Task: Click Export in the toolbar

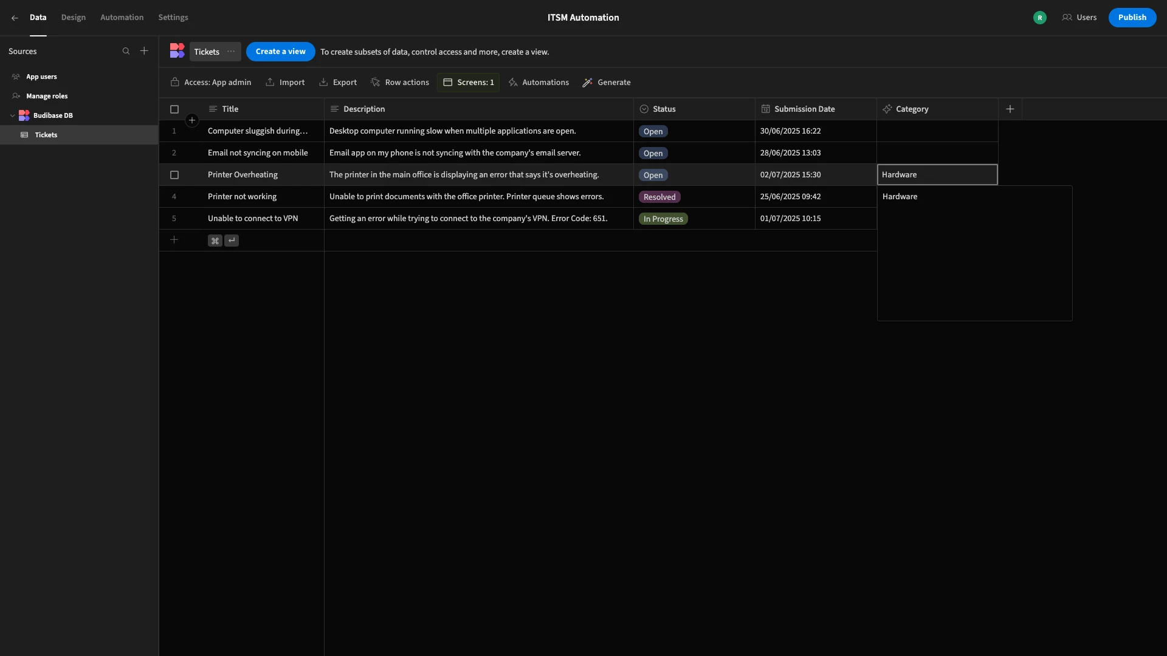Action: 338,83
